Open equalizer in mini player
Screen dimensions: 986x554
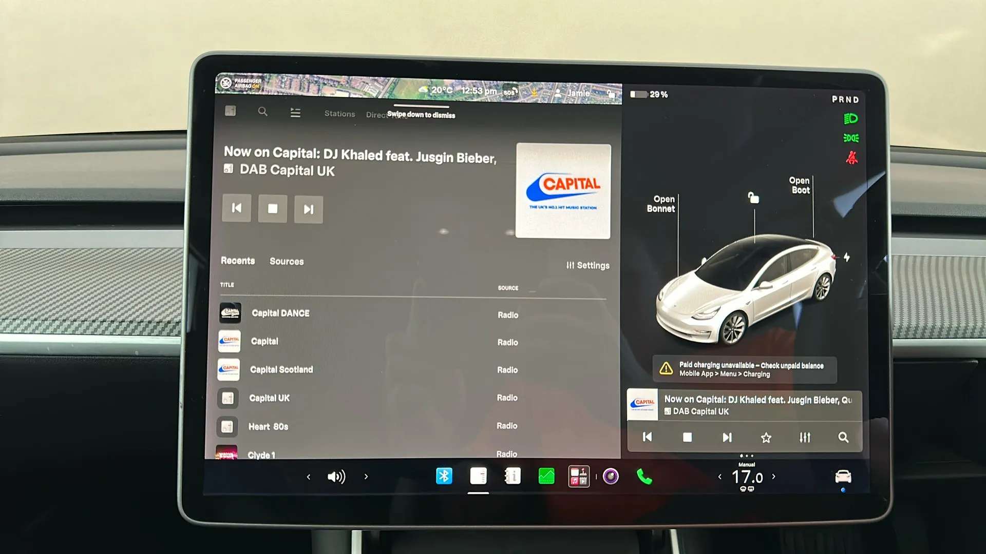click(805, 438)
